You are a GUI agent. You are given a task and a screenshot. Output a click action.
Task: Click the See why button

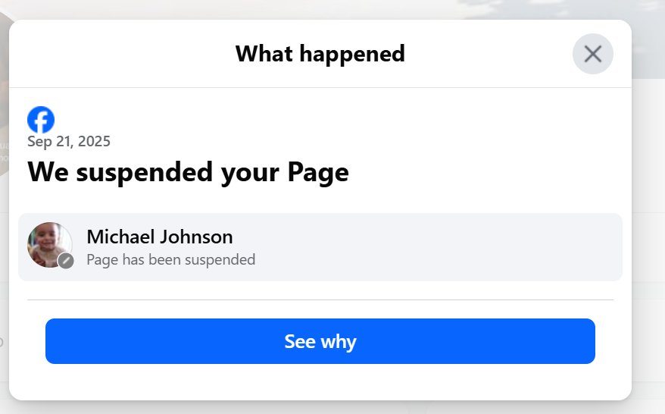point(320,341)
